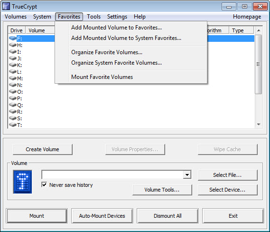Viewport: 270px width, 232px height.
Task: Select the "S:" drive letter text
Action: tap(19, 118)
